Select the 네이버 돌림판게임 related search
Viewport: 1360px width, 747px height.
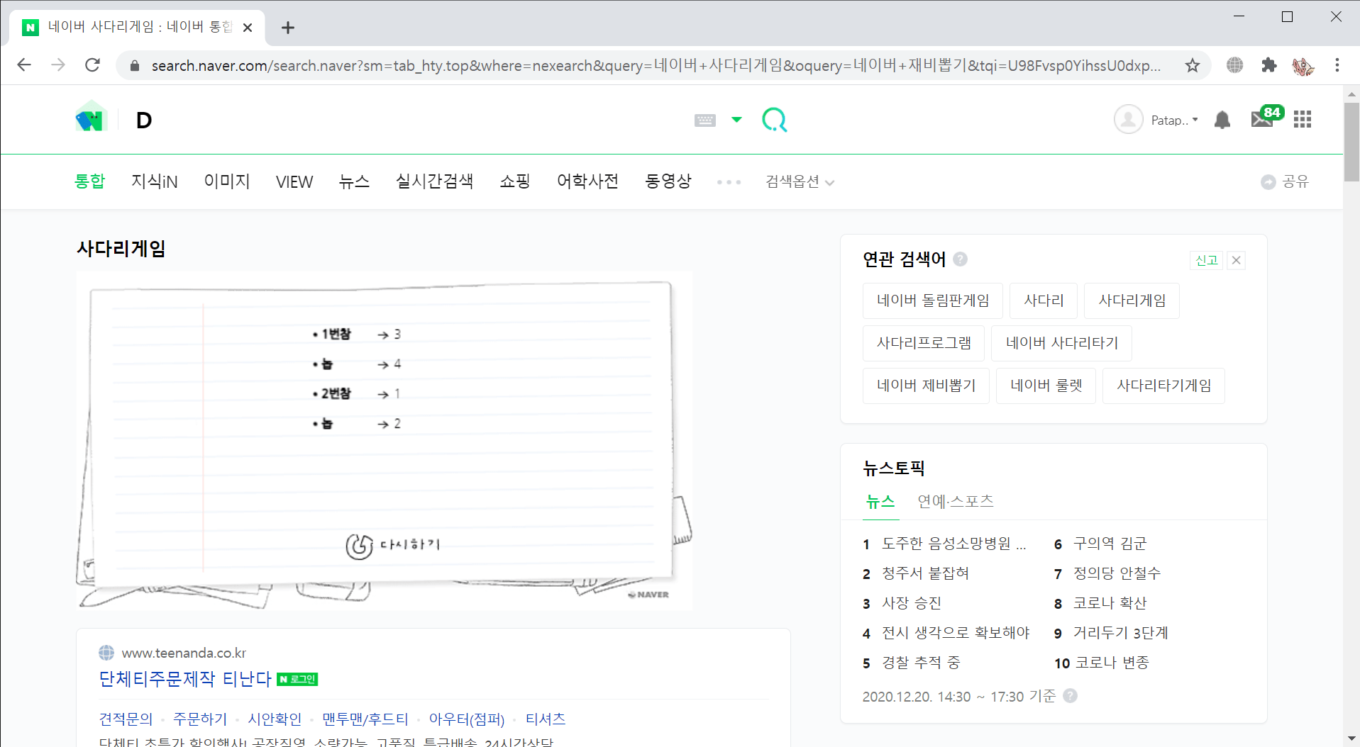tap(933, 301)
